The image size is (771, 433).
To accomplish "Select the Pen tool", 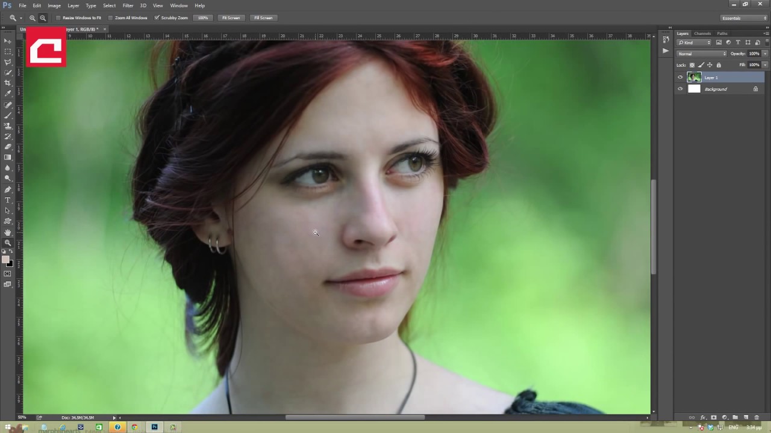I will [x=8, y=189].
